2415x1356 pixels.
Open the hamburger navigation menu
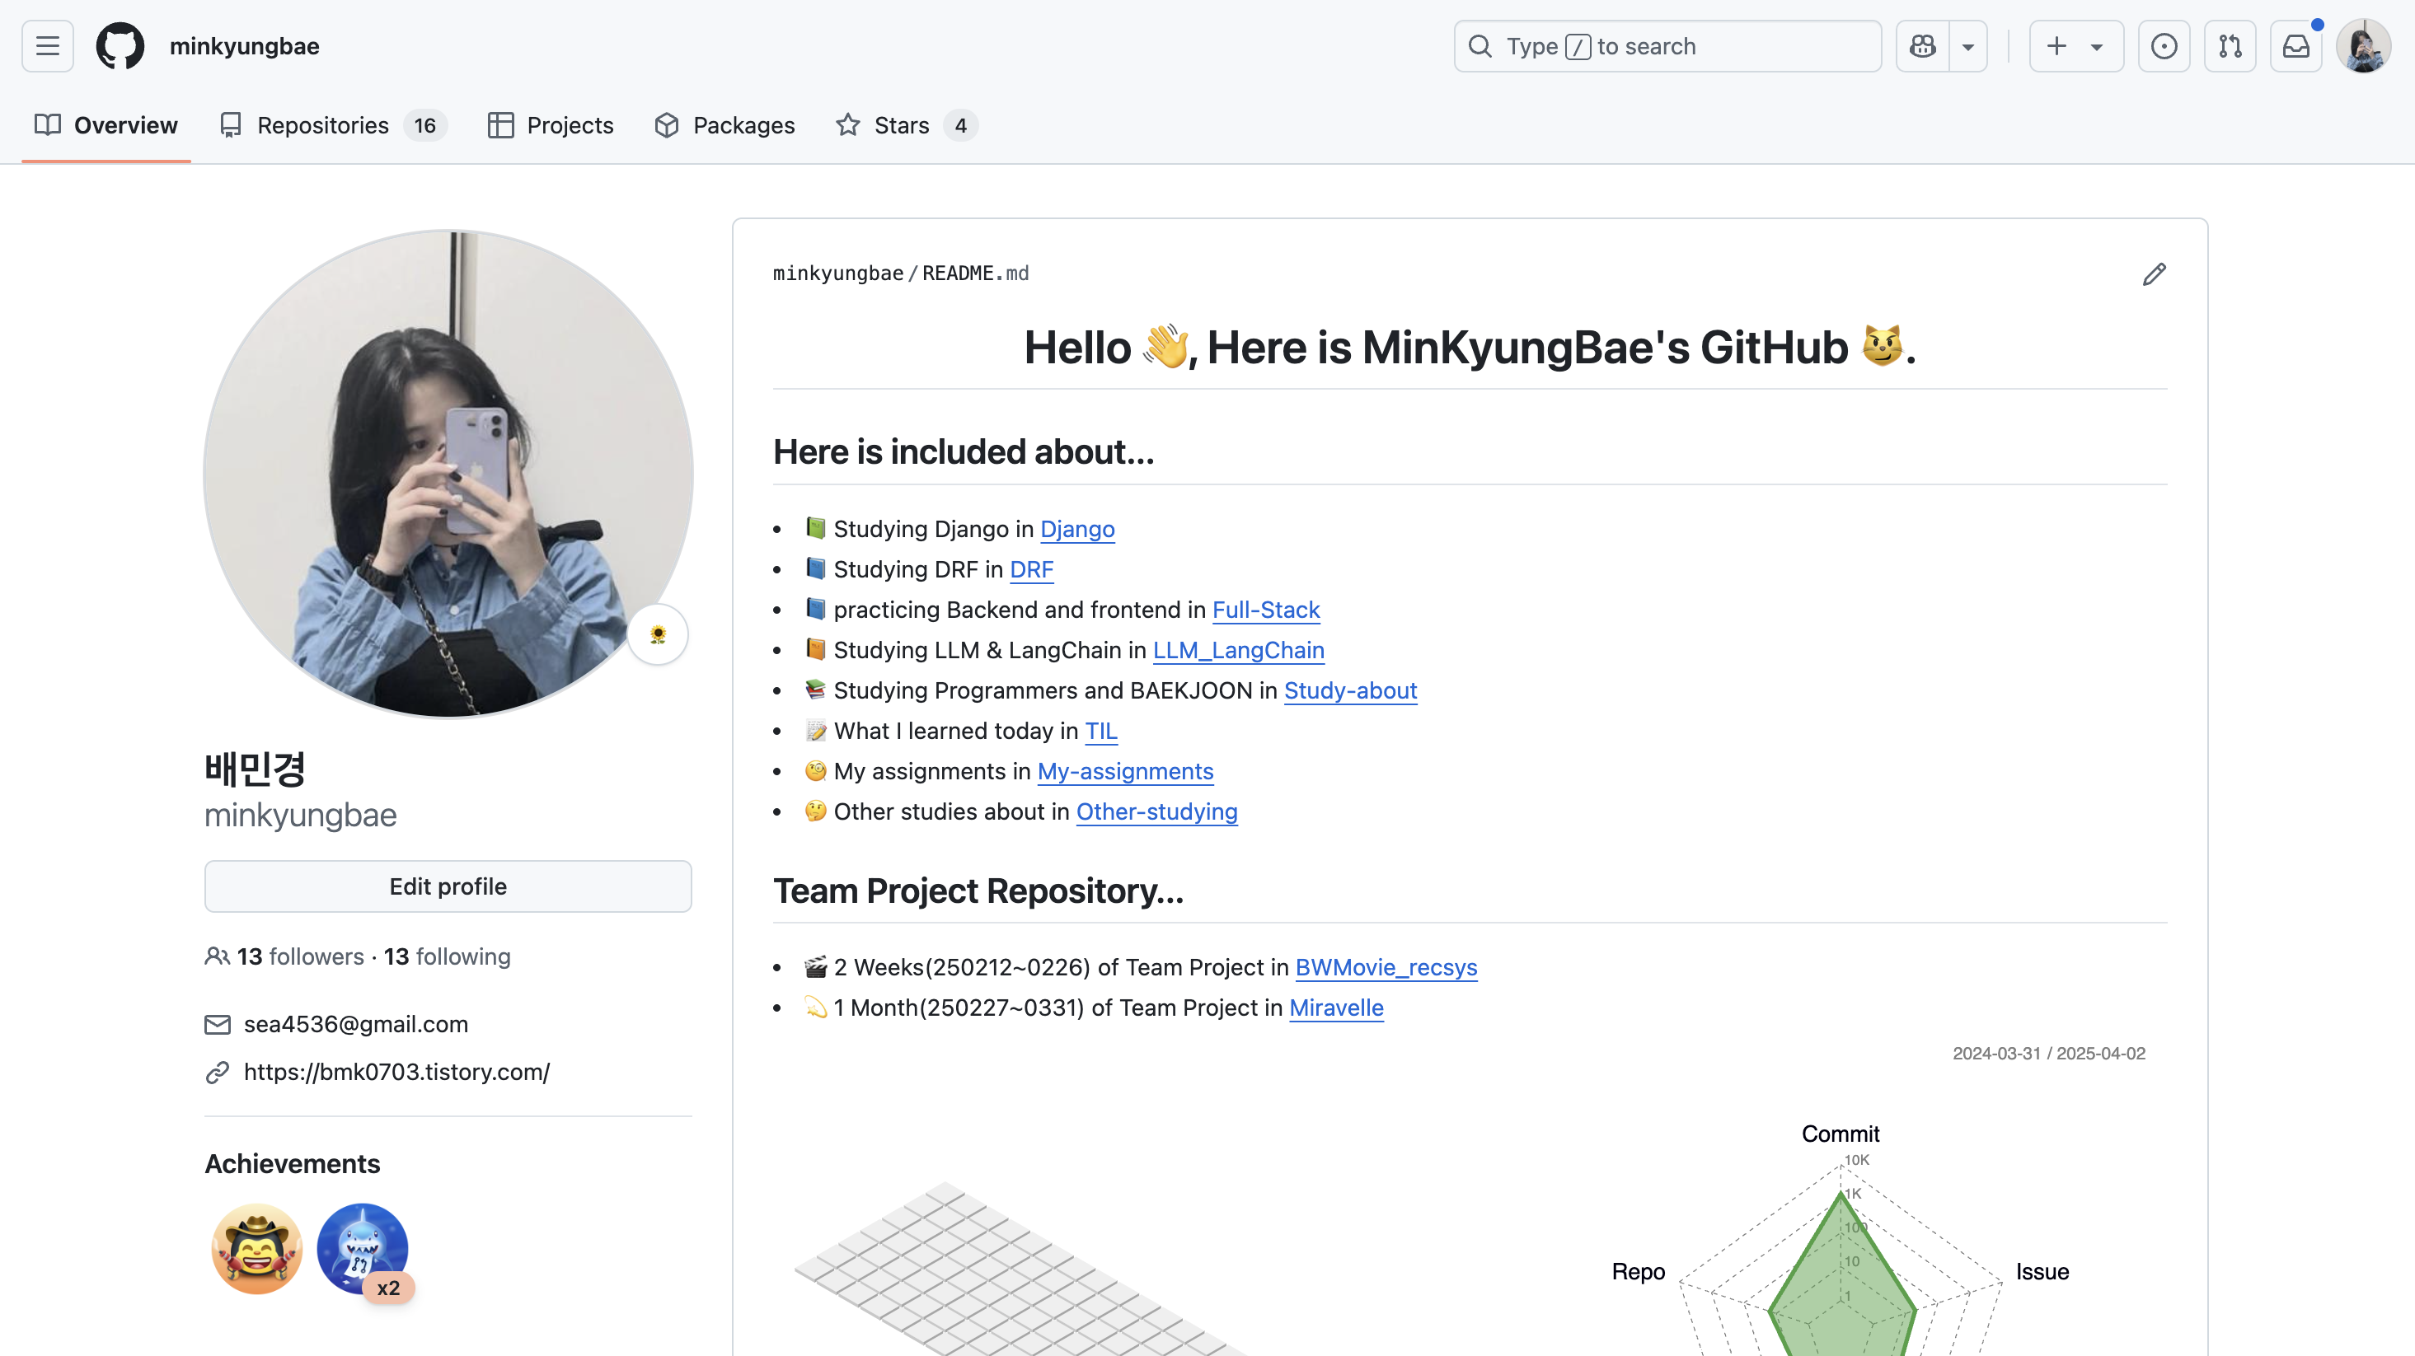[48, 46]
